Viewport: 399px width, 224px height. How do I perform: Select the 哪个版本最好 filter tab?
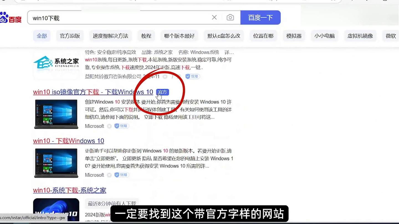179,36
